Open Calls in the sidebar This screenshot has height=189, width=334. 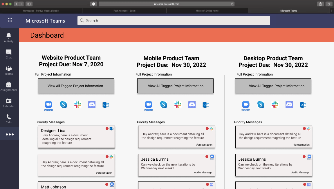click(9, 119)
